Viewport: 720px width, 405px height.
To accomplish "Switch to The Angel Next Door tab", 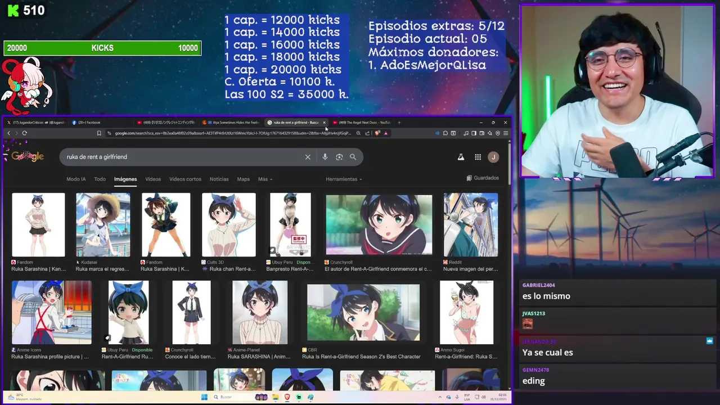I will click(361, 122).
